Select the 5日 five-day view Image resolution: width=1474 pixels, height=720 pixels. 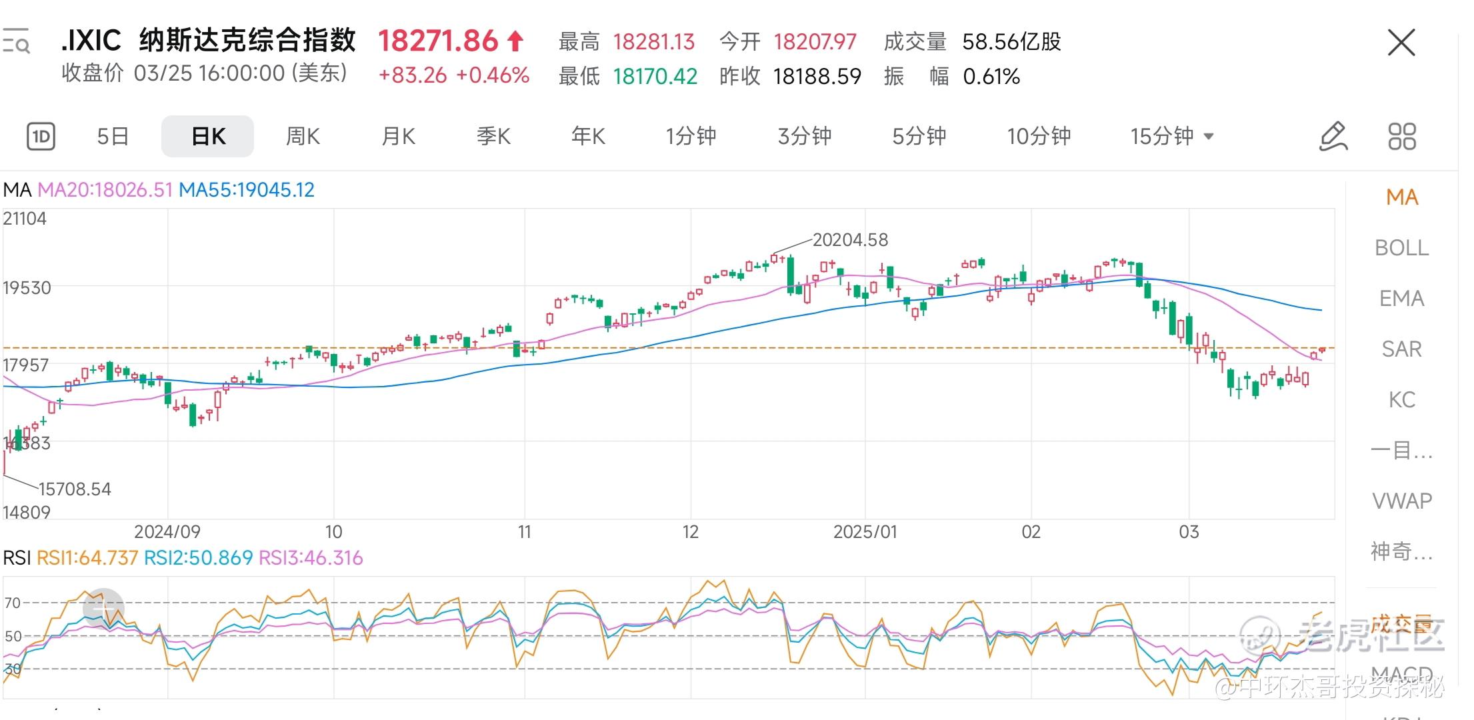click(x=113, y=137)
